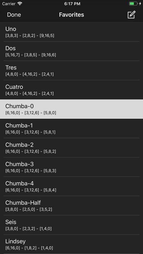Tap the edit compose icon

tap(131, 15)
